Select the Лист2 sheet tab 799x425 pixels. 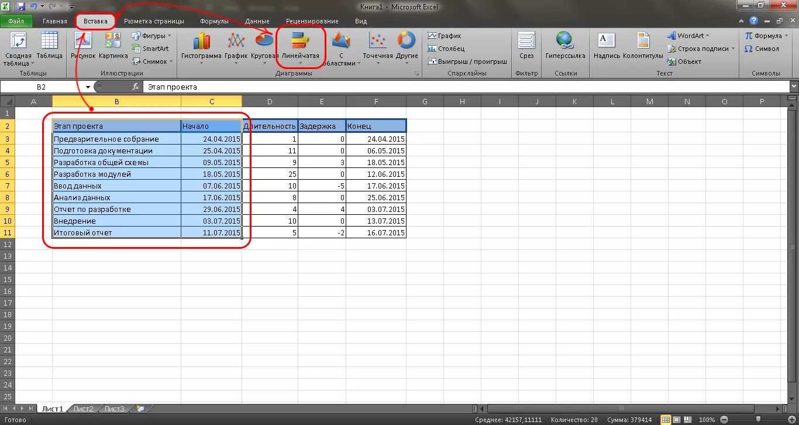pos(84,409)
